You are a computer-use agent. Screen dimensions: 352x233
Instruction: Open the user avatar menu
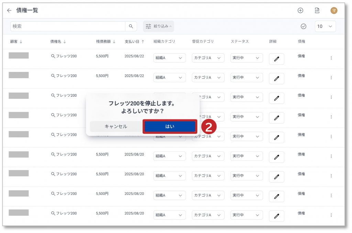click(334, 11)
